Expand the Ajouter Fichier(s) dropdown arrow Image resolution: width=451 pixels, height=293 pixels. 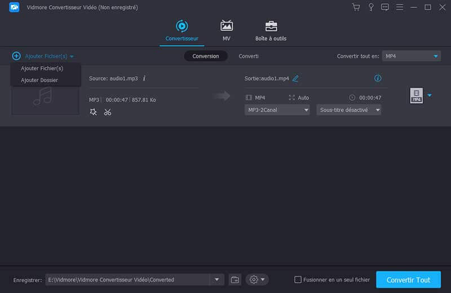tap(72, 56)
